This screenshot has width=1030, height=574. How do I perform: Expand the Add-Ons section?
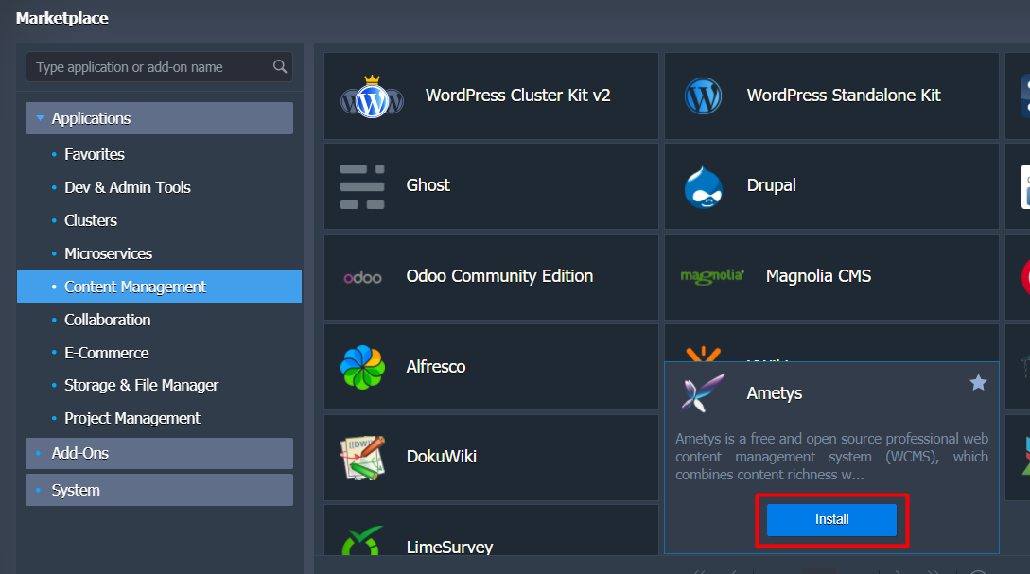point(159,453)
